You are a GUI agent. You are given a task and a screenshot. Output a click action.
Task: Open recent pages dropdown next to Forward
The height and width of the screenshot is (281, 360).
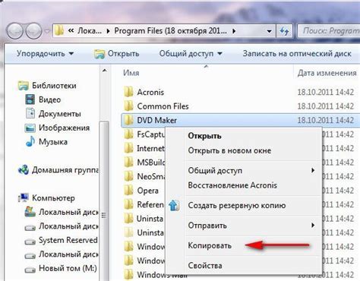(47, 32)
